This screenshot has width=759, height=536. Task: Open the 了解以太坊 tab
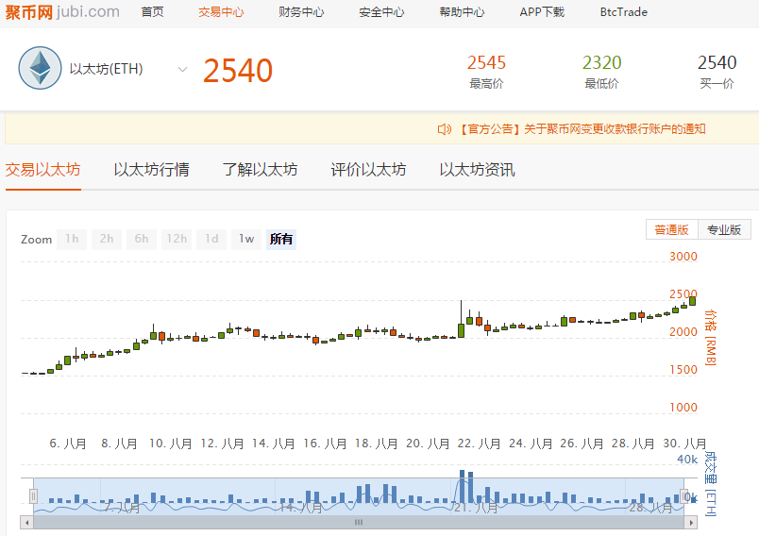pos(260,170)
